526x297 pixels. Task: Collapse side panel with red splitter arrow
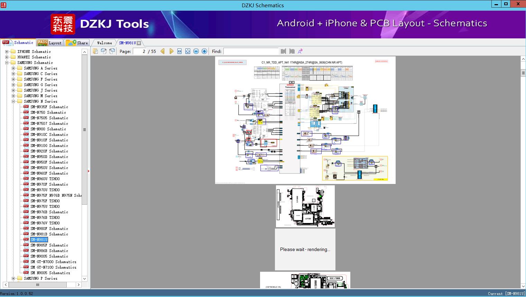coord(89,171)
